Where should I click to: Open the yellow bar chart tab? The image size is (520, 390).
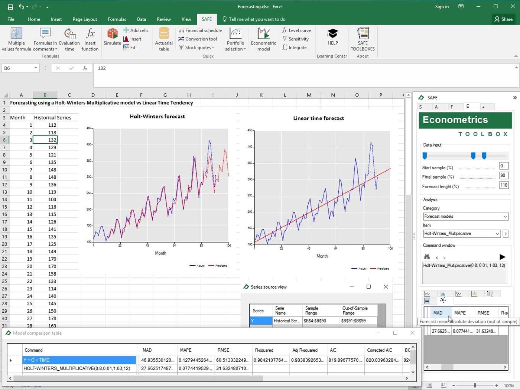[474, 294]
